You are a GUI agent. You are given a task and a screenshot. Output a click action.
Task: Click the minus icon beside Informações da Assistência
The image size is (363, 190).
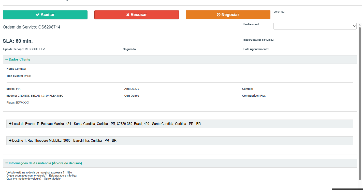7,163
